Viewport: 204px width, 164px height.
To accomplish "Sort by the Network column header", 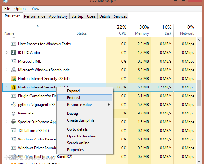I will pyautogui.click(x=185, y=30).
